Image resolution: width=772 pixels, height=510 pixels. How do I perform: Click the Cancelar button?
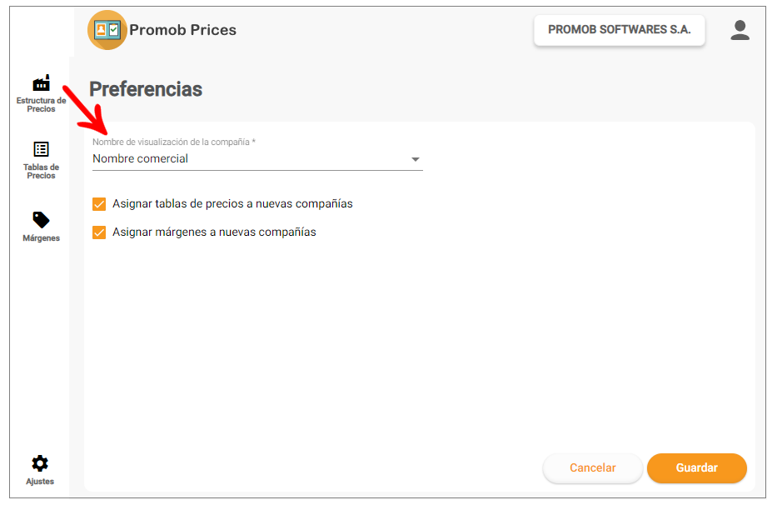(x=593, y=467)
